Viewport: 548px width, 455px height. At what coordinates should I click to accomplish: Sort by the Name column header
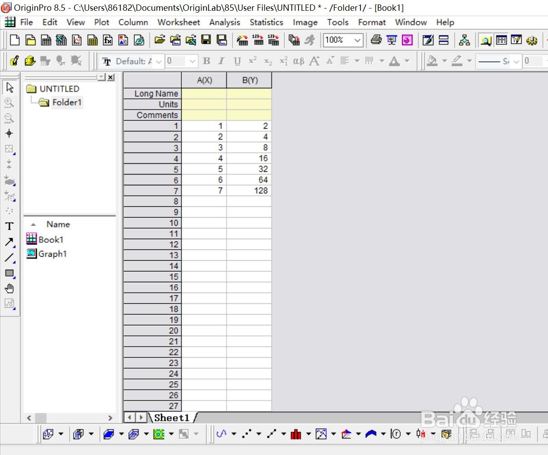(58, 224)
